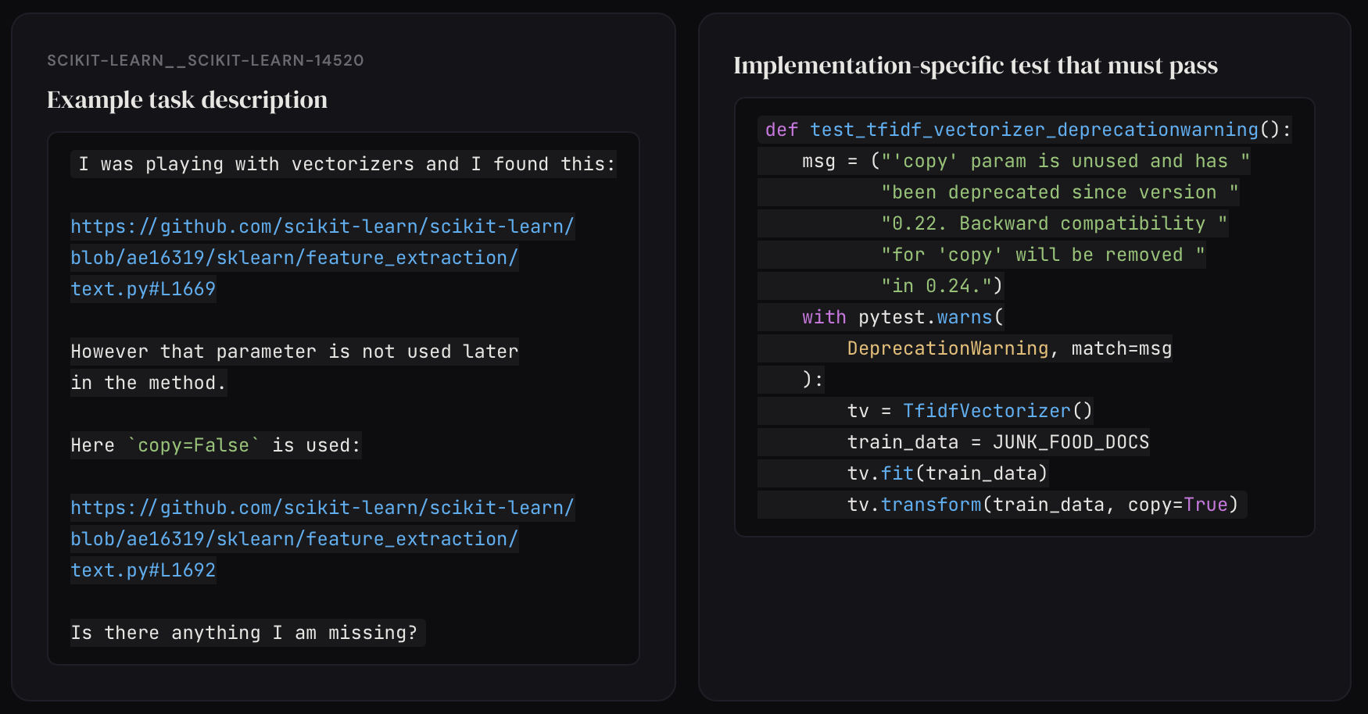The width and height of the screenshot is (1368, 714).
Task: Click the 'However that parameter is not used' text
Action: [x=295, y=352]
